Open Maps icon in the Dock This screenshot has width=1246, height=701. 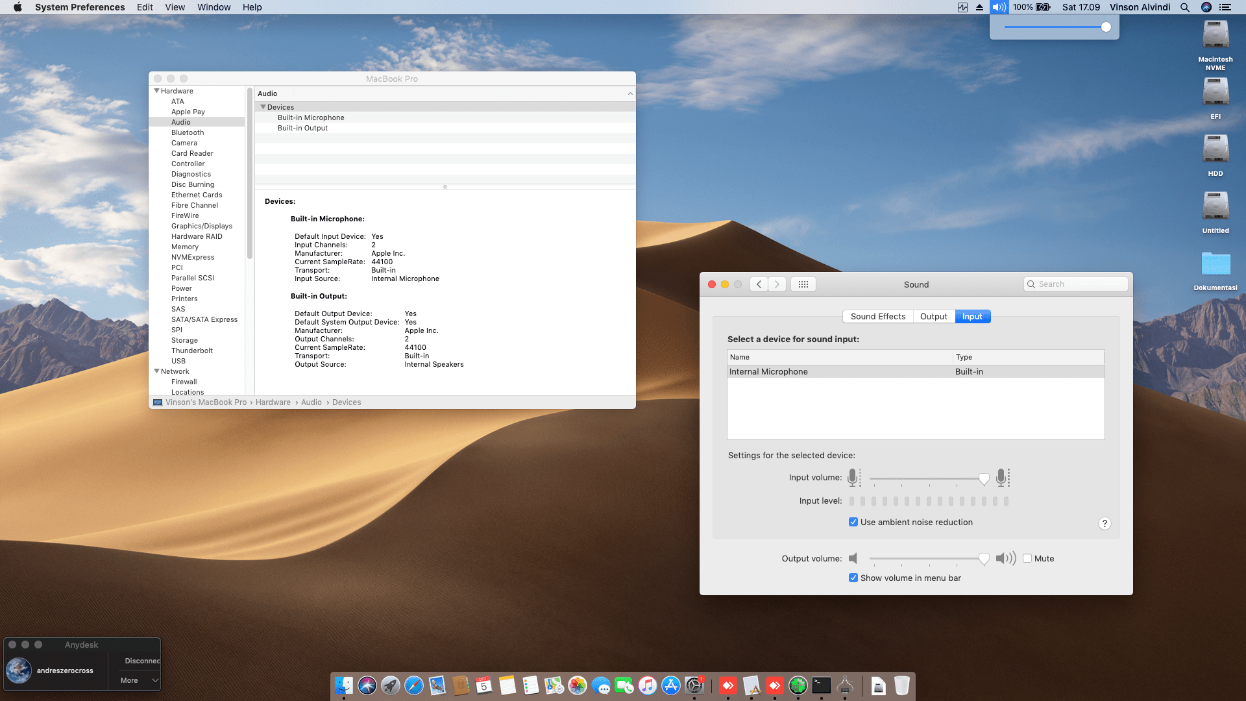pyautogui.click(x=554, y=685)
